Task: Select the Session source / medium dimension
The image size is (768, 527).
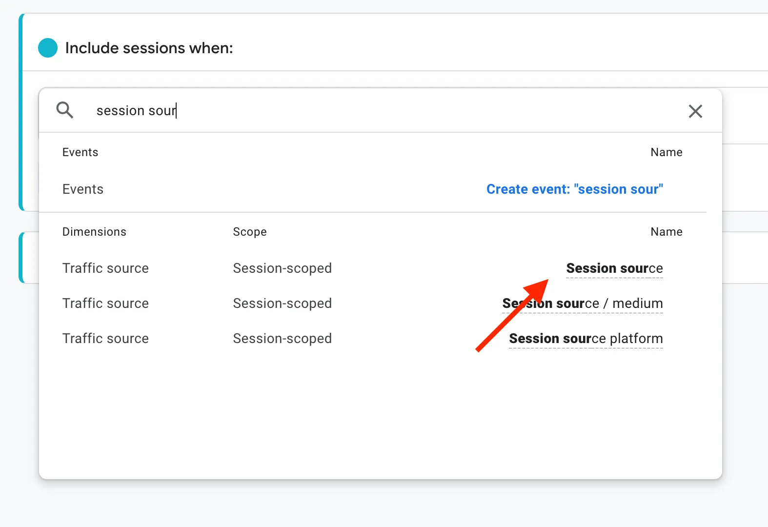Action: [x=583, y=304]
